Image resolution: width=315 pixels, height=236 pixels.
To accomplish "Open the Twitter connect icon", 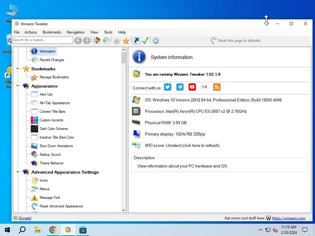I will [x=168, y=87].
